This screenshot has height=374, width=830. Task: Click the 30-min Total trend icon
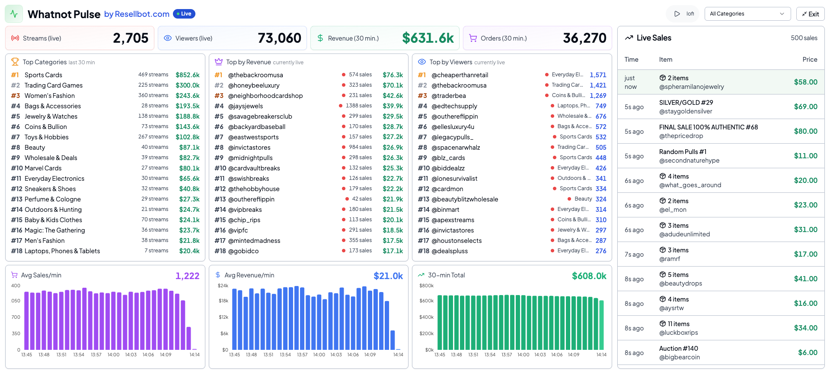[421, 275]
